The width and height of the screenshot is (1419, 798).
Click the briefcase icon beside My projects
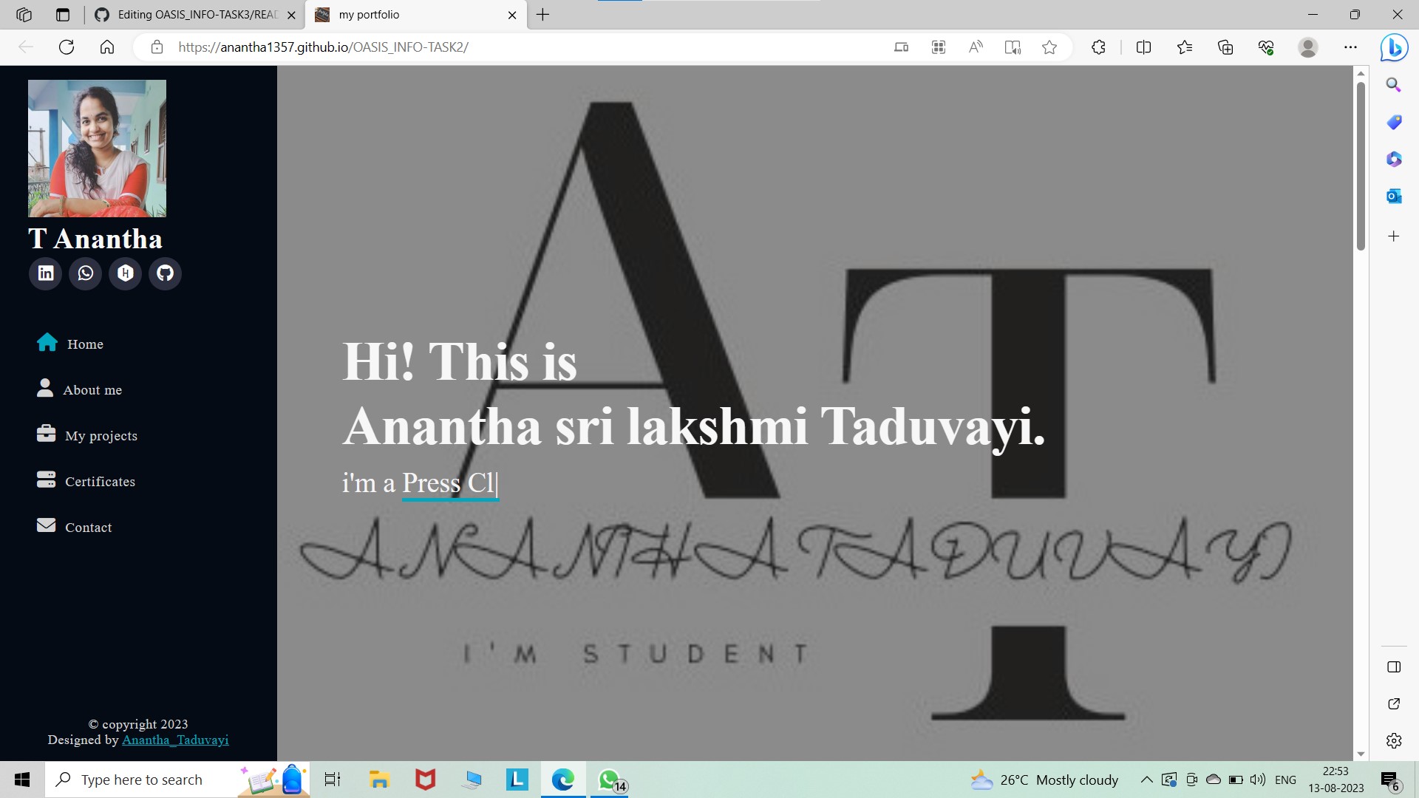(46, 434)
